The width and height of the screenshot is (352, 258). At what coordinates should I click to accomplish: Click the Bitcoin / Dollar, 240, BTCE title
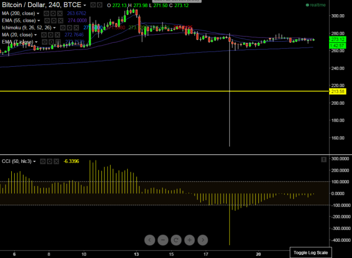(42, 5)
